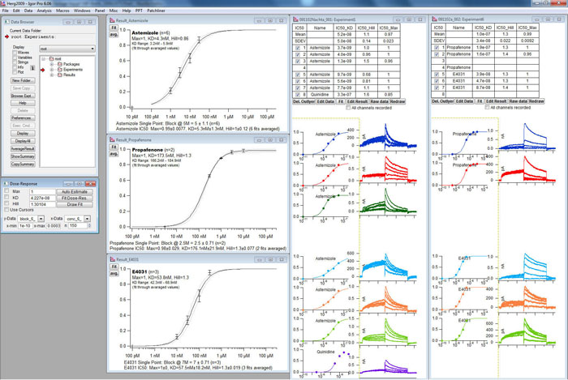
Task: Click the Auto Estimate button
Action: pos(75,192)
